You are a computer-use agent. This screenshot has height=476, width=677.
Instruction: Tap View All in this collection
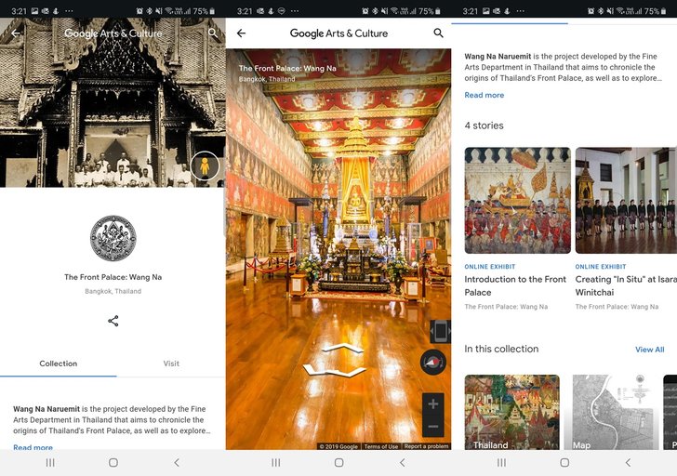(649, 350)
